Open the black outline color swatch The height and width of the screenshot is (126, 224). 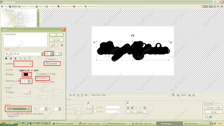pyautogui.click(x=27, y=74)
